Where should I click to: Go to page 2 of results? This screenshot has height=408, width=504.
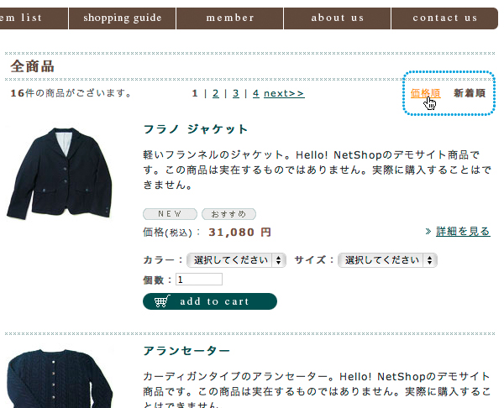click(216, 93)
